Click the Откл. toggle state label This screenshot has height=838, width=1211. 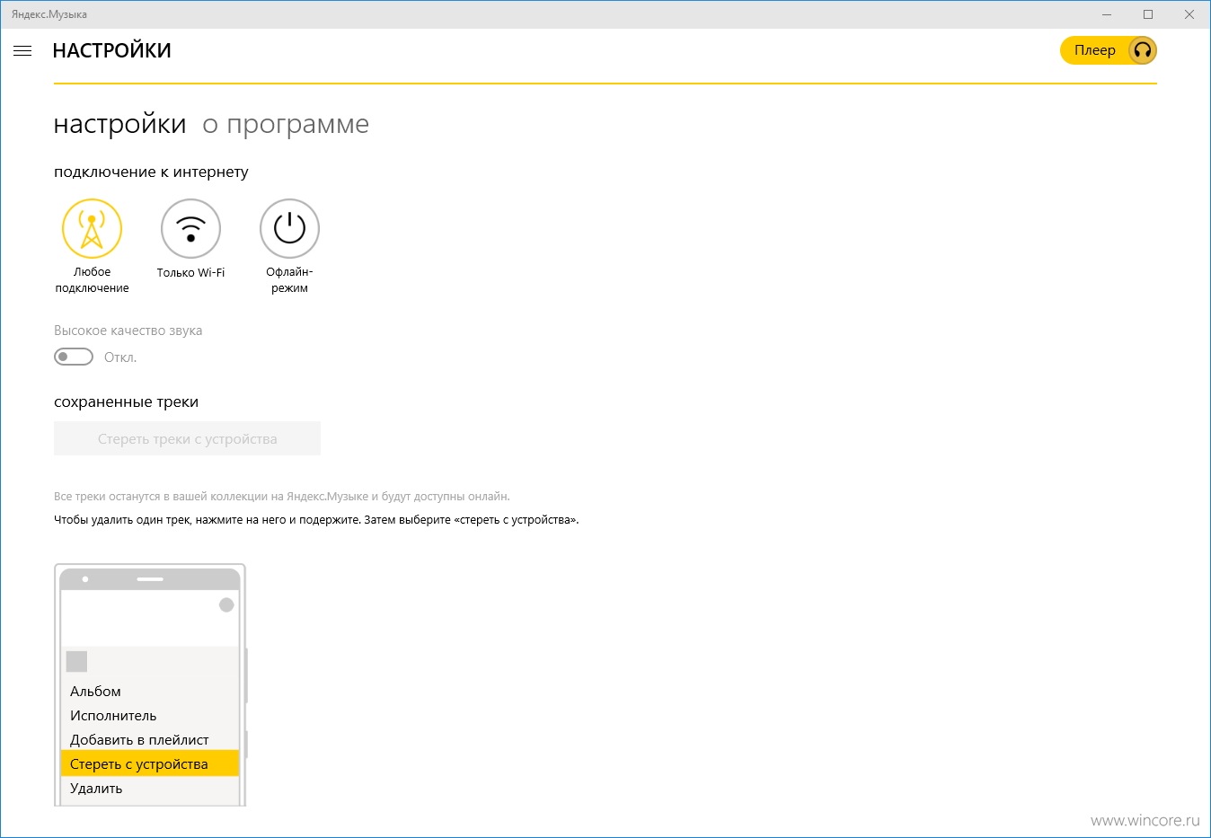(120, 357)
